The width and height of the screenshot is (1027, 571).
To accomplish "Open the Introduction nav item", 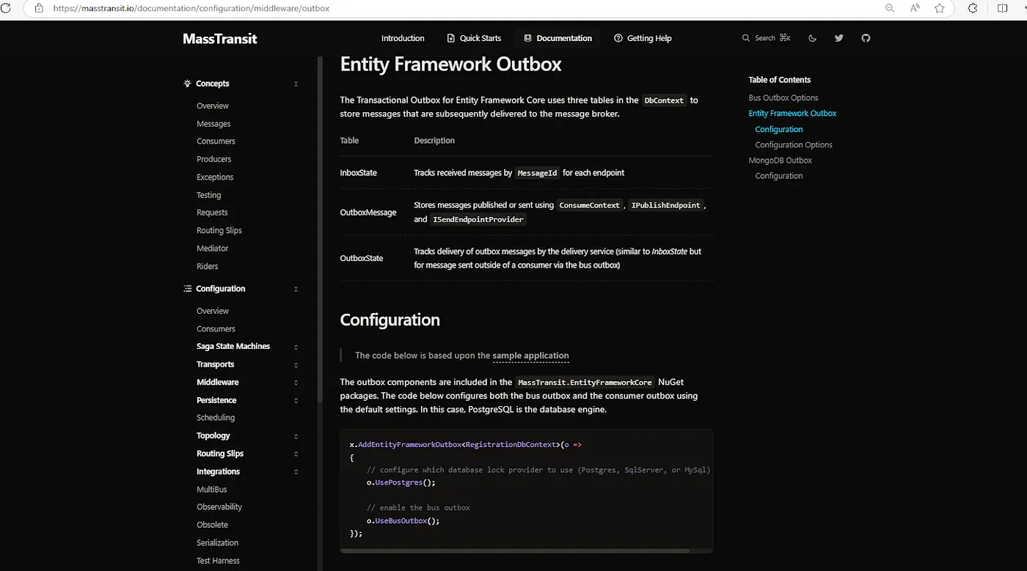I will pyautogui.click(x=403, y=38).
